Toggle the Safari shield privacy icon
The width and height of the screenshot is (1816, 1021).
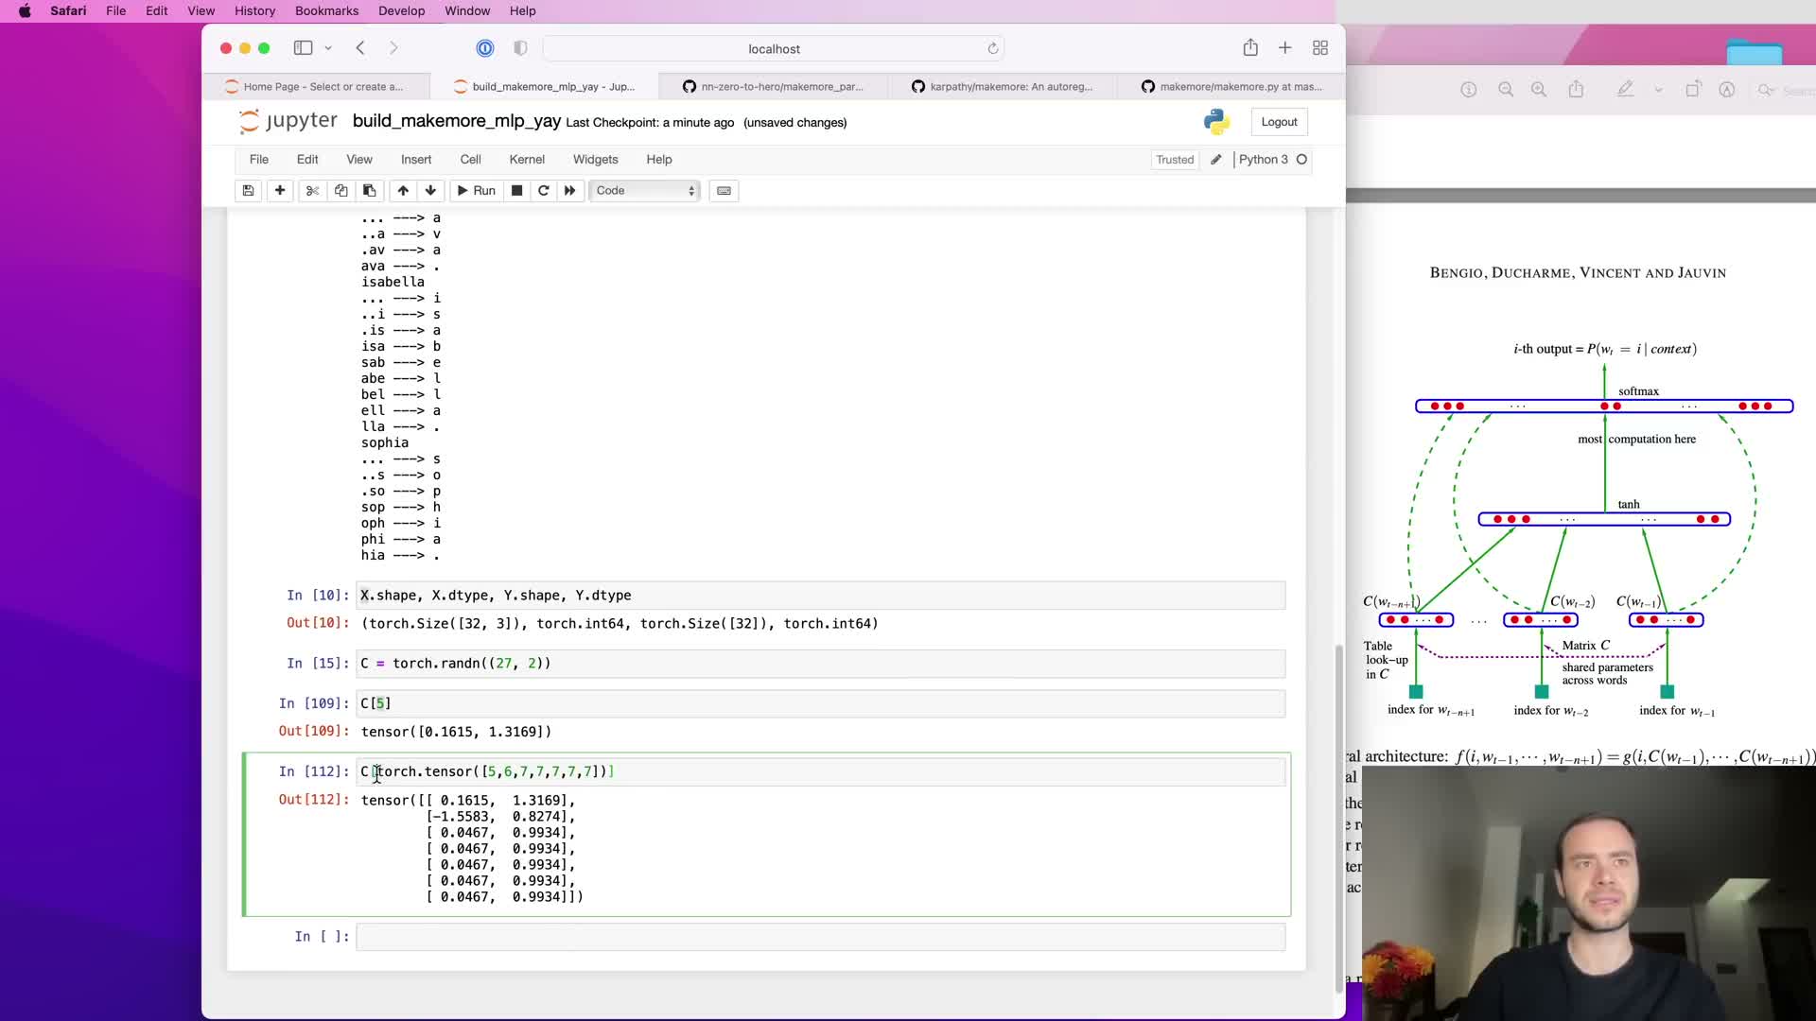[x=520, y=48]
